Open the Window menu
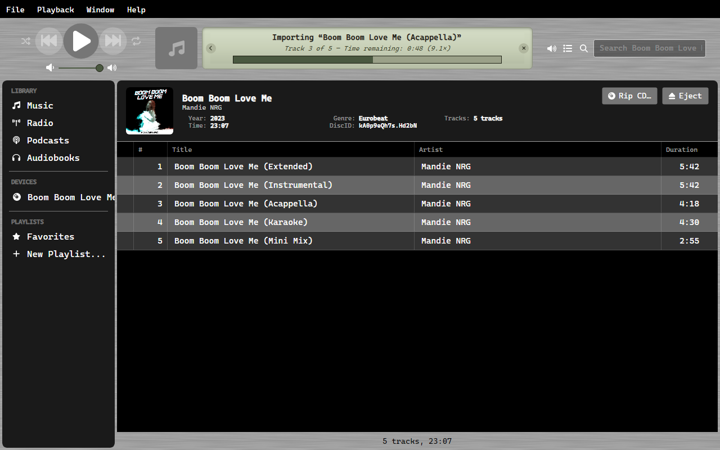 point(100,10)
